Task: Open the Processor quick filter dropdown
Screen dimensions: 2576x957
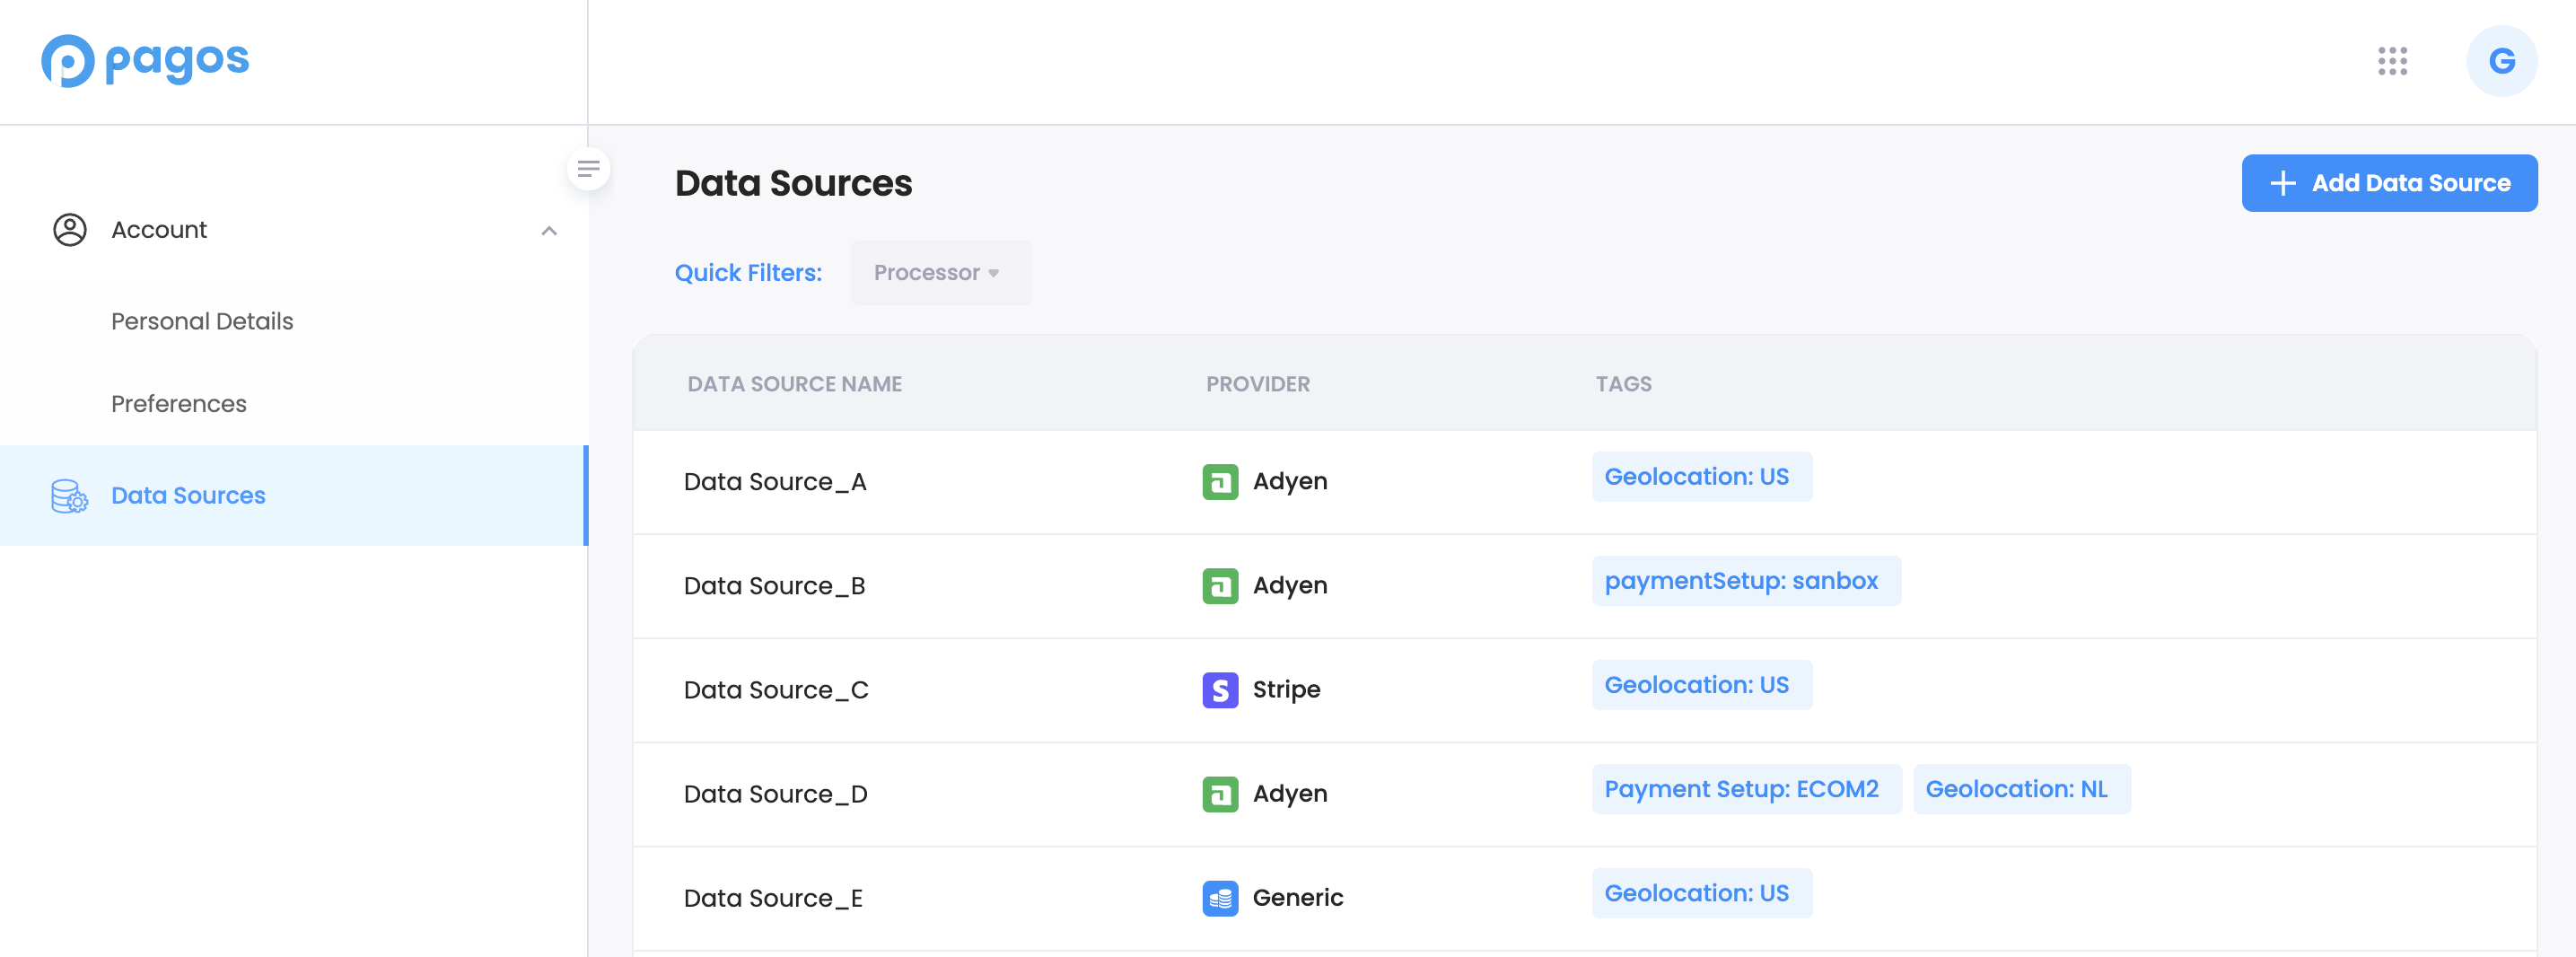Action: pyautogui.click(x=939, y=273)
